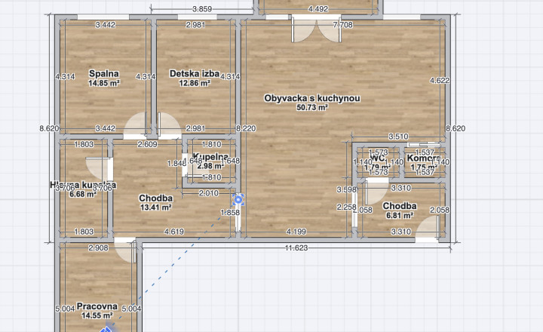Select the Komora sliding door
This screenshot has width=543, height=332.
(x=424, y=145)
